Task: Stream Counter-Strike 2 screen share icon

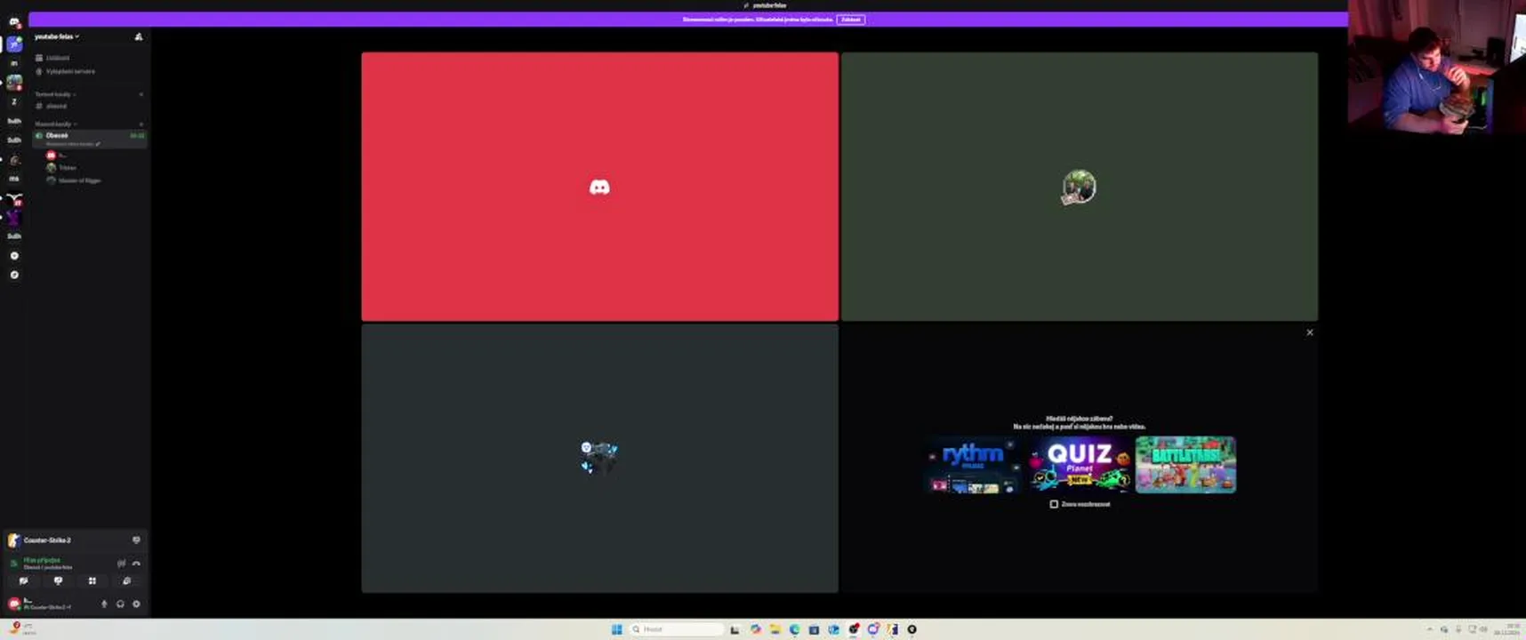Action: 136,540
